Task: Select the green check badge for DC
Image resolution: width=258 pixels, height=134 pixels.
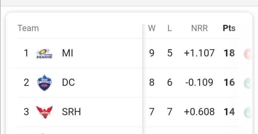Action: pyautogui.click(x=248, y=83)
